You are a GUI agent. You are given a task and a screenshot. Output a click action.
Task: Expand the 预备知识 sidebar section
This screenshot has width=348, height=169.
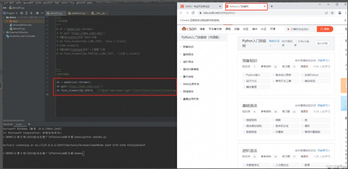[x=188, y=47]
